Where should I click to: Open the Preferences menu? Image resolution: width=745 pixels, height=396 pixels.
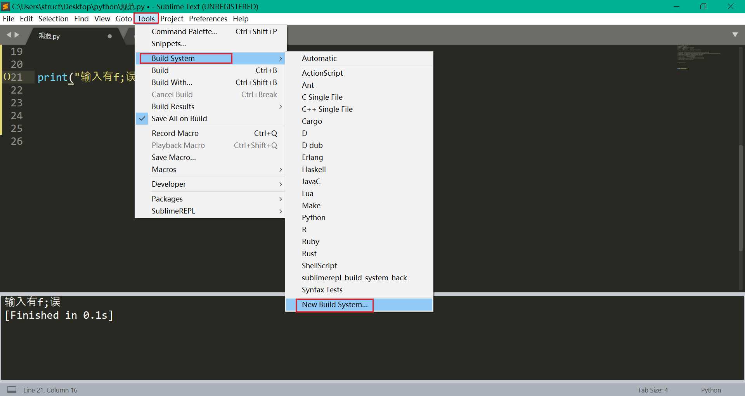(208, 19)
